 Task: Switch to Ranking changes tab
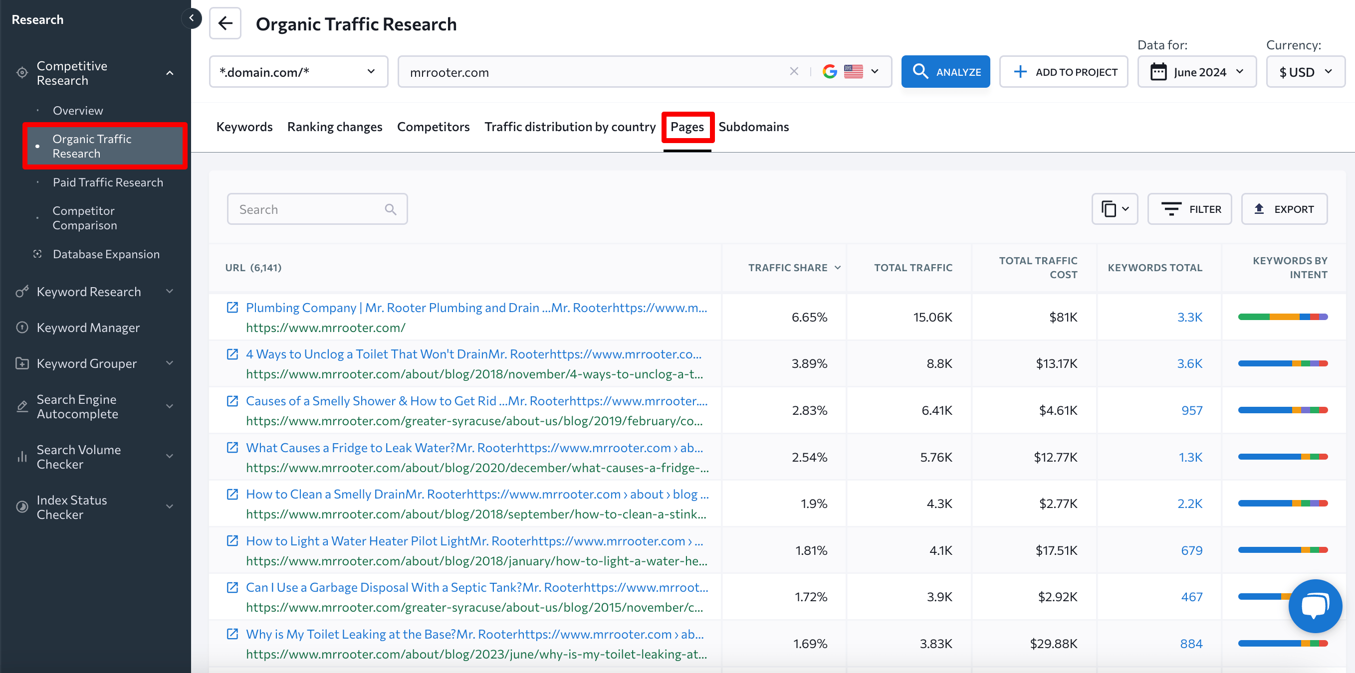coord(335,127)
